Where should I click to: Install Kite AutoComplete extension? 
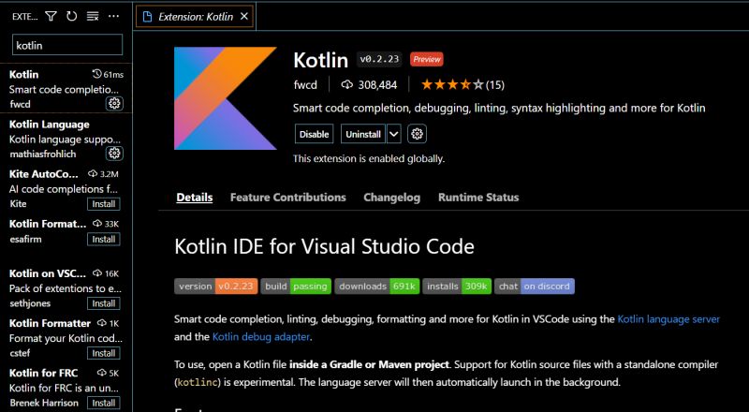pyautogui.click(x=104, y=204)
